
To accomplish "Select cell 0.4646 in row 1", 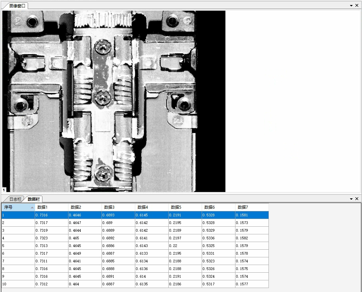I will point(85,215).
